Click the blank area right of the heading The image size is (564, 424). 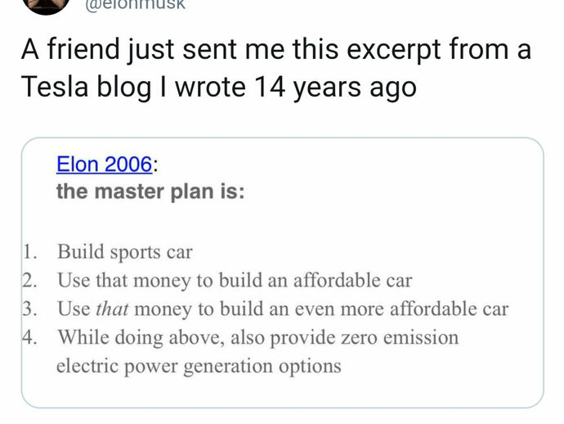pyautogui.click(x=392, y=192)
